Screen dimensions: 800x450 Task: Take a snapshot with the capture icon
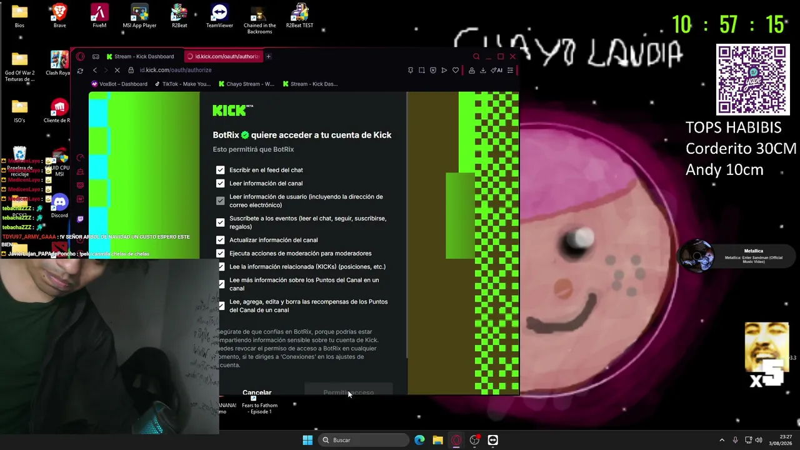(x=422, y=71)
